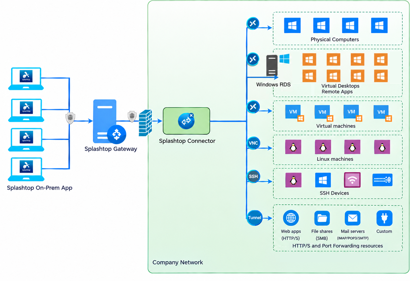
Task: Click the Splashtop Gateway server icon
Action: [x=105, y=121]
